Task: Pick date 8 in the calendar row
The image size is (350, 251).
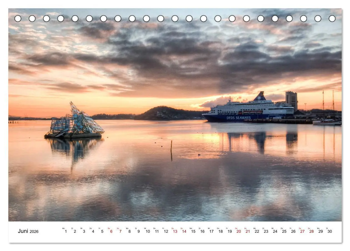Action: point(129,231)
